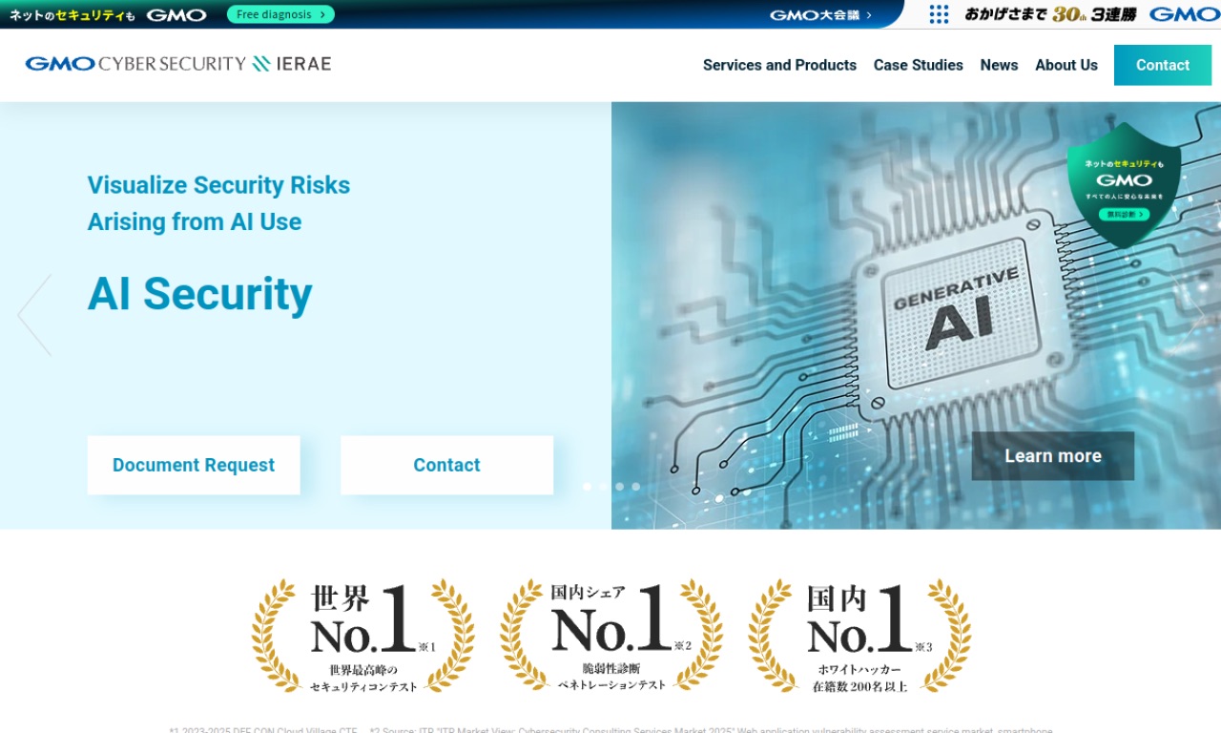Click the white Contact button in hero
The image size is (1221, 733).
446,465
